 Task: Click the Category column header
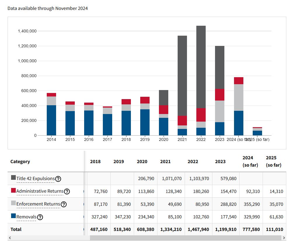pos(20,162)
